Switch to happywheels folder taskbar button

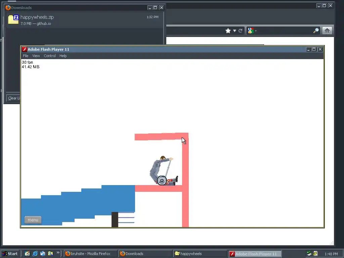point(200,254)
